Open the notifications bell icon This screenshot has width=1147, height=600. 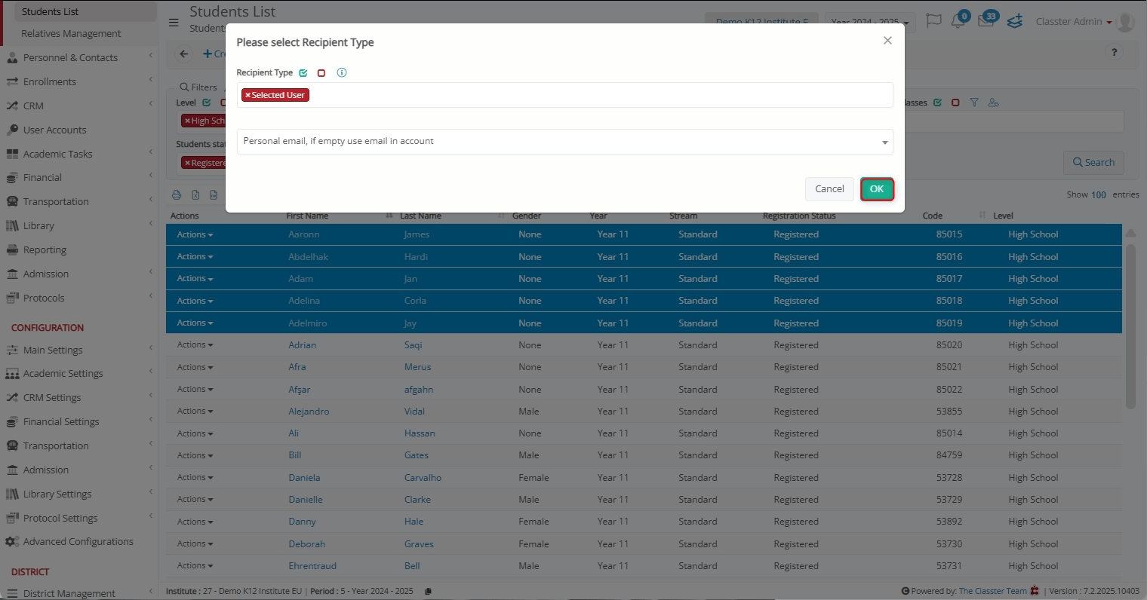(x=958, y=21)
